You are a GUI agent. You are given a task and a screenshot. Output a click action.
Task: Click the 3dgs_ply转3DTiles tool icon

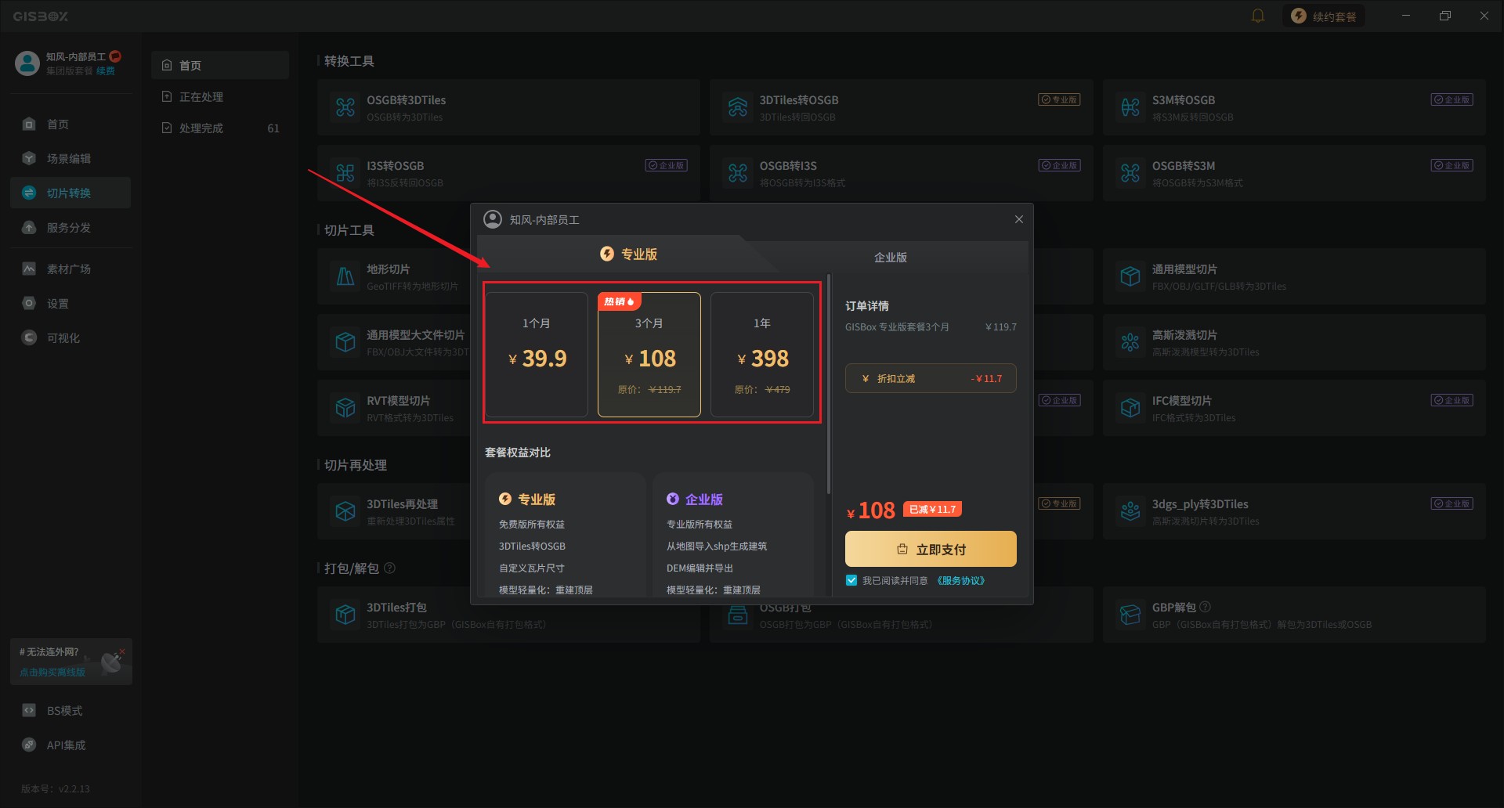1130,511
